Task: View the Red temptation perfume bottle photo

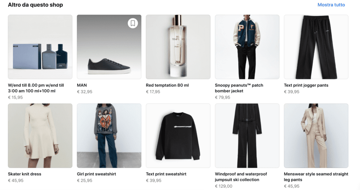Action: (x=178, y=47)
